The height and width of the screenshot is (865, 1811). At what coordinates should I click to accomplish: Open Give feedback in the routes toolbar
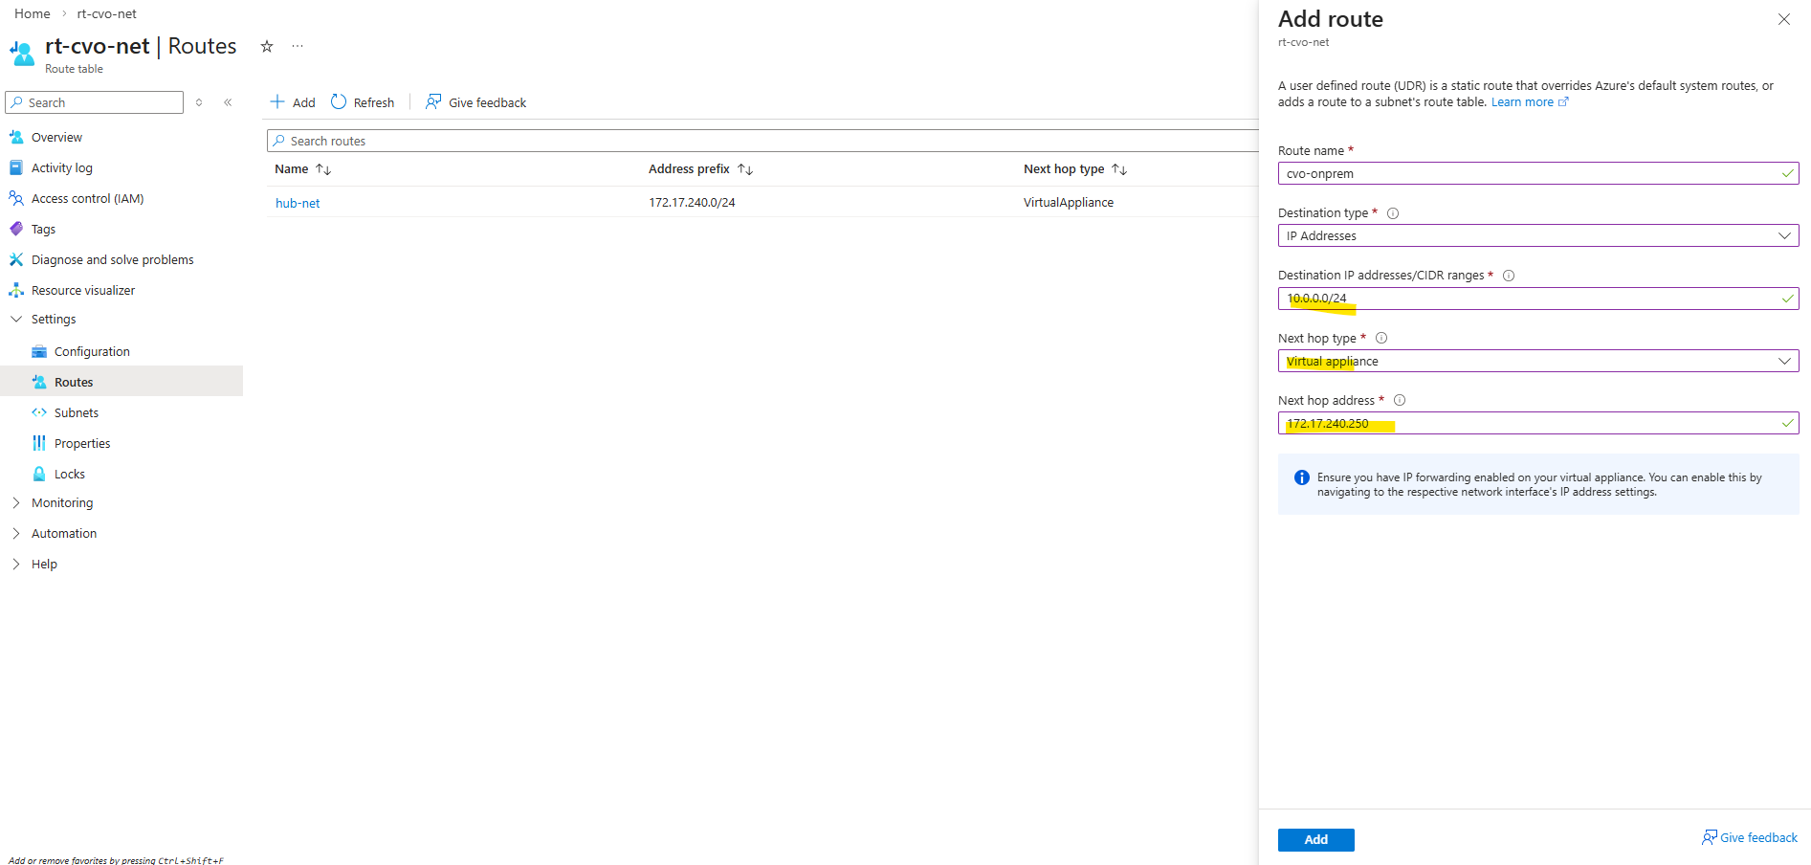pyautogui.click(x=475, y=102)
